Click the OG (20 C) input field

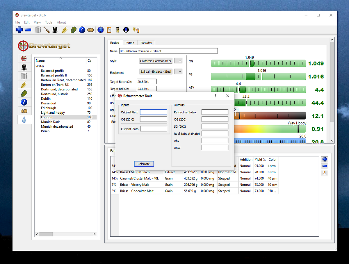pyautogui.click(x=154, y=119)
